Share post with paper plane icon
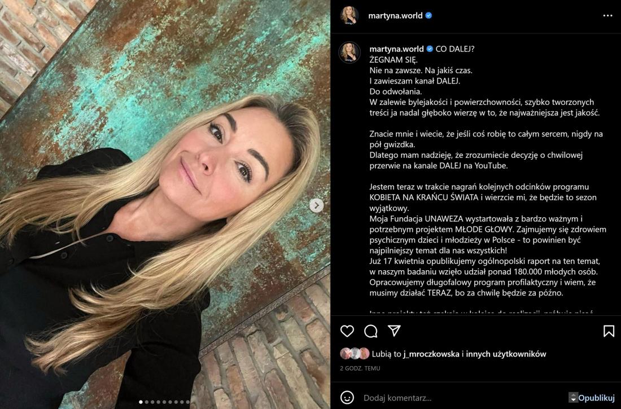621x409 pixels. [394, 331]
